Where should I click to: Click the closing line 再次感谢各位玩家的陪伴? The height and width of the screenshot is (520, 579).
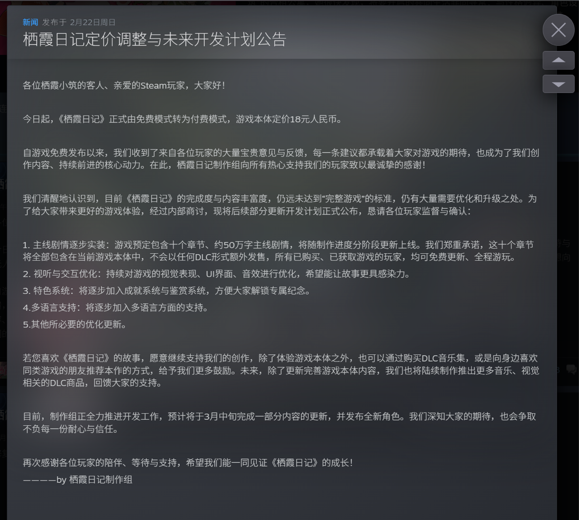(188, 463)
